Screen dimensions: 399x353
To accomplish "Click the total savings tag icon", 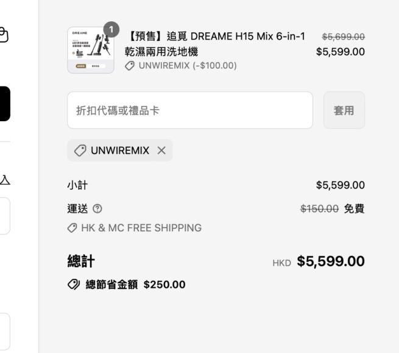I will pyautogui.click(x=73, y=285).
